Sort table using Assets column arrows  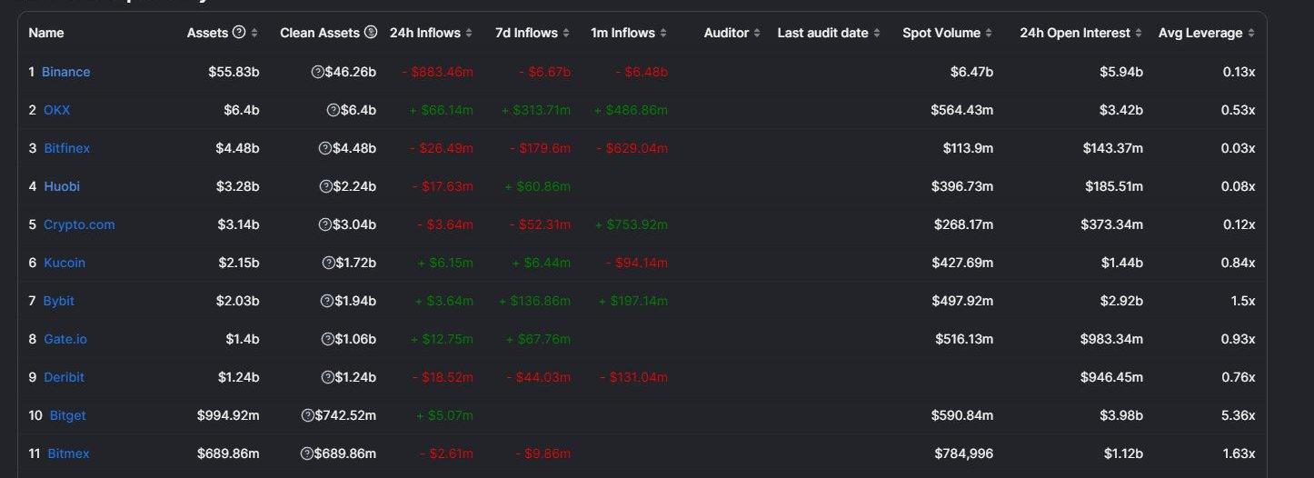click(x=254, y=33)
